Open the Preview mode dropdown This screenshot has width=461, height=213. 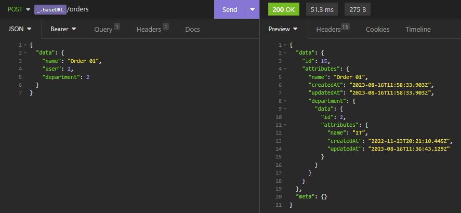(283, 29)
